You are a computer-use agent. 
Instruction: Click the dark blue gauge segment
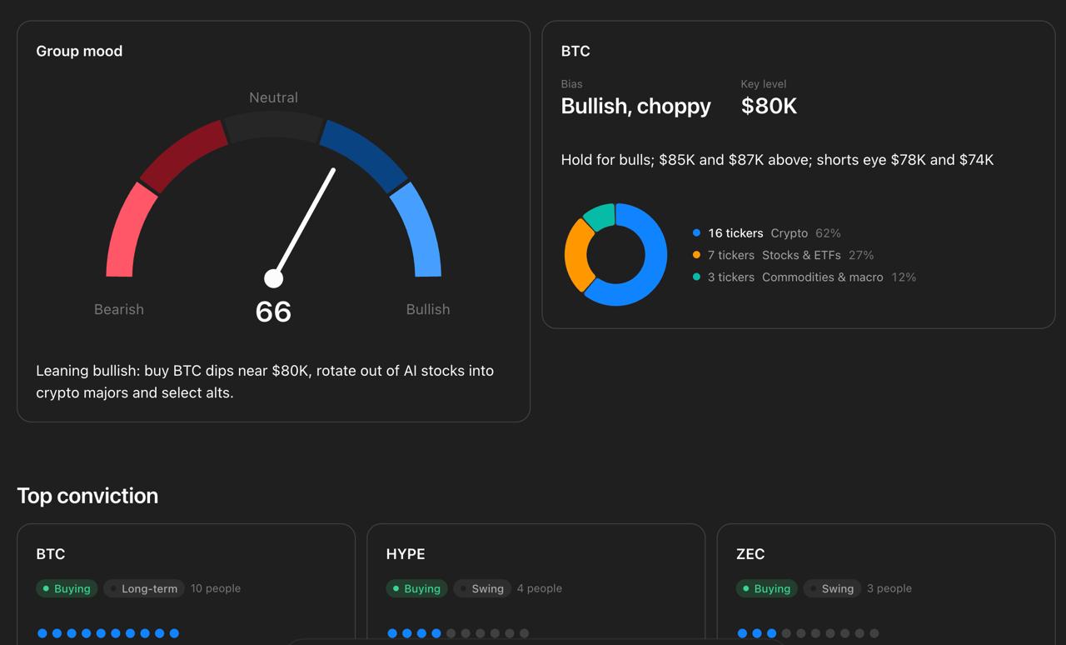pyautogui.click(x=364, y=155)
